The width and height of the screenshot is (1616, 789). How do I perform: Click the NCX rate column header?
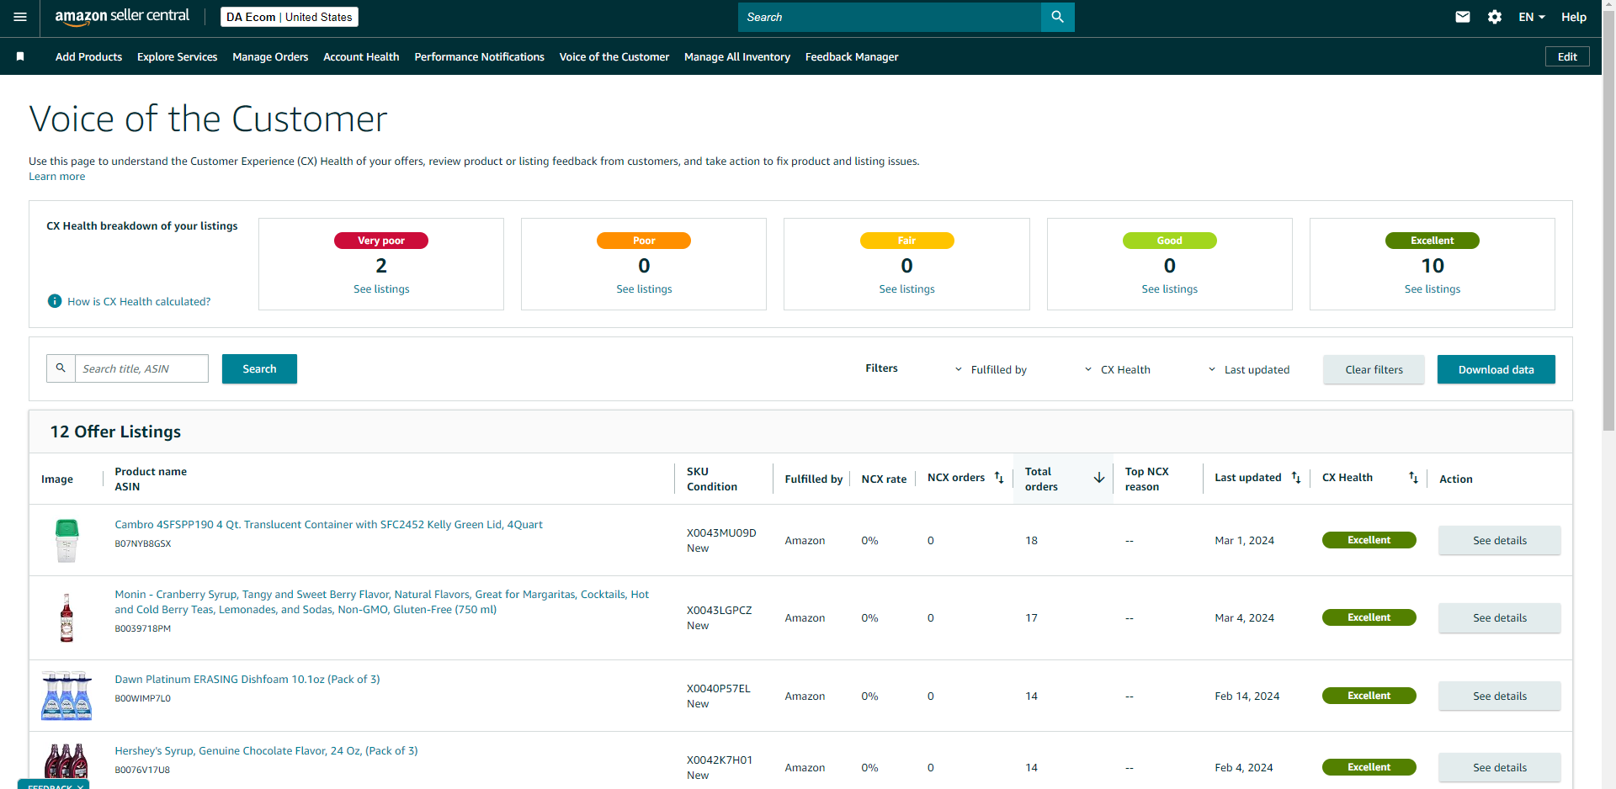(884, 479)
